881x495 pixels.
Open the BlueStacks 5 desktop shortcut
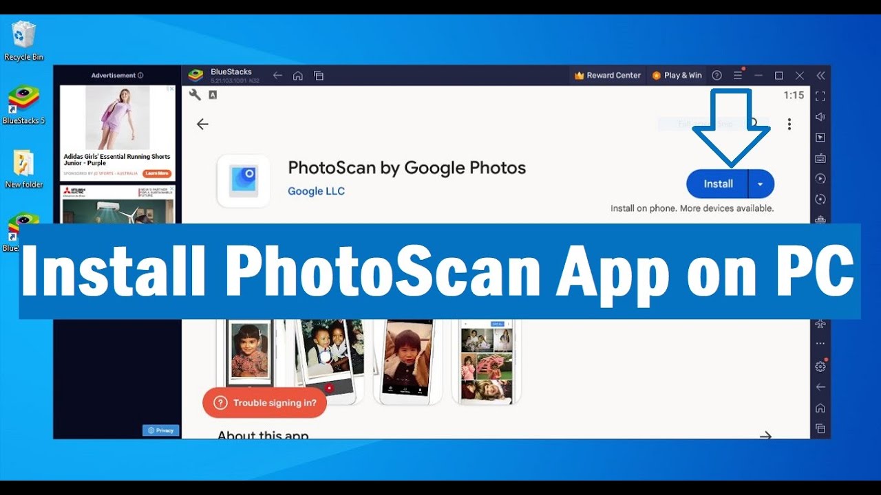click(23, 105)
